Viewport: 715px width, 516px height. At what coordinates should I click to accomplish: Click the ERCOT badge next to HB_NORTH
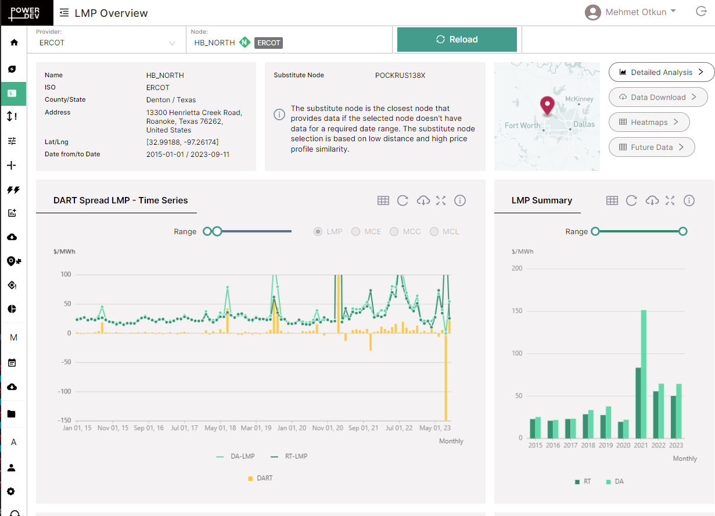click(268, 42)
